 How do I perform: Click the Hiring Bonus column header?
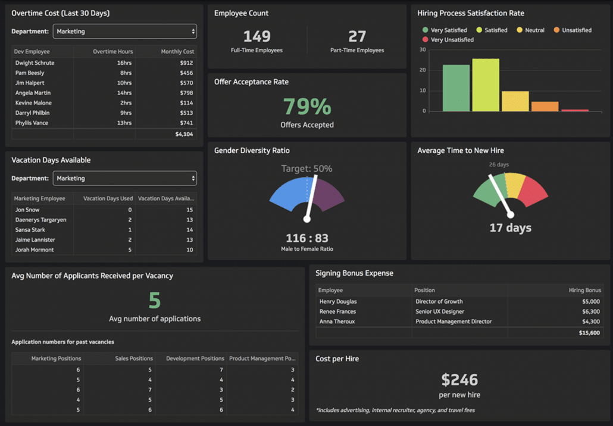click(x=584, y=290)
